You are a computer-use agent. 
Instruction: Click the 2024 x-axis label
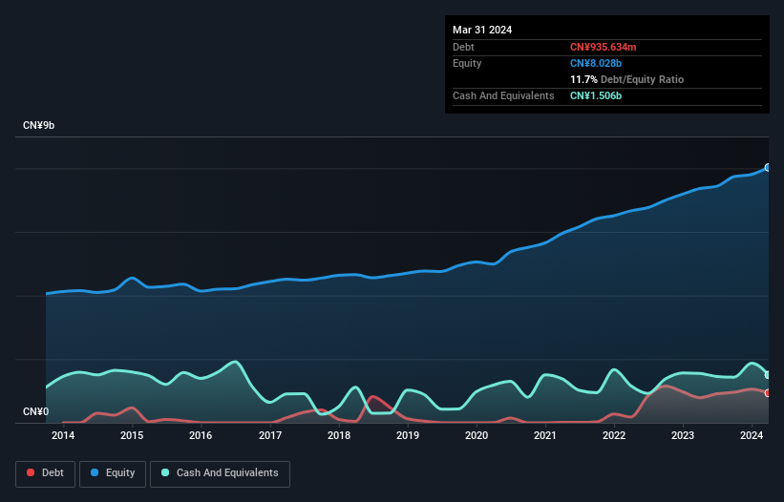[752, 435]
